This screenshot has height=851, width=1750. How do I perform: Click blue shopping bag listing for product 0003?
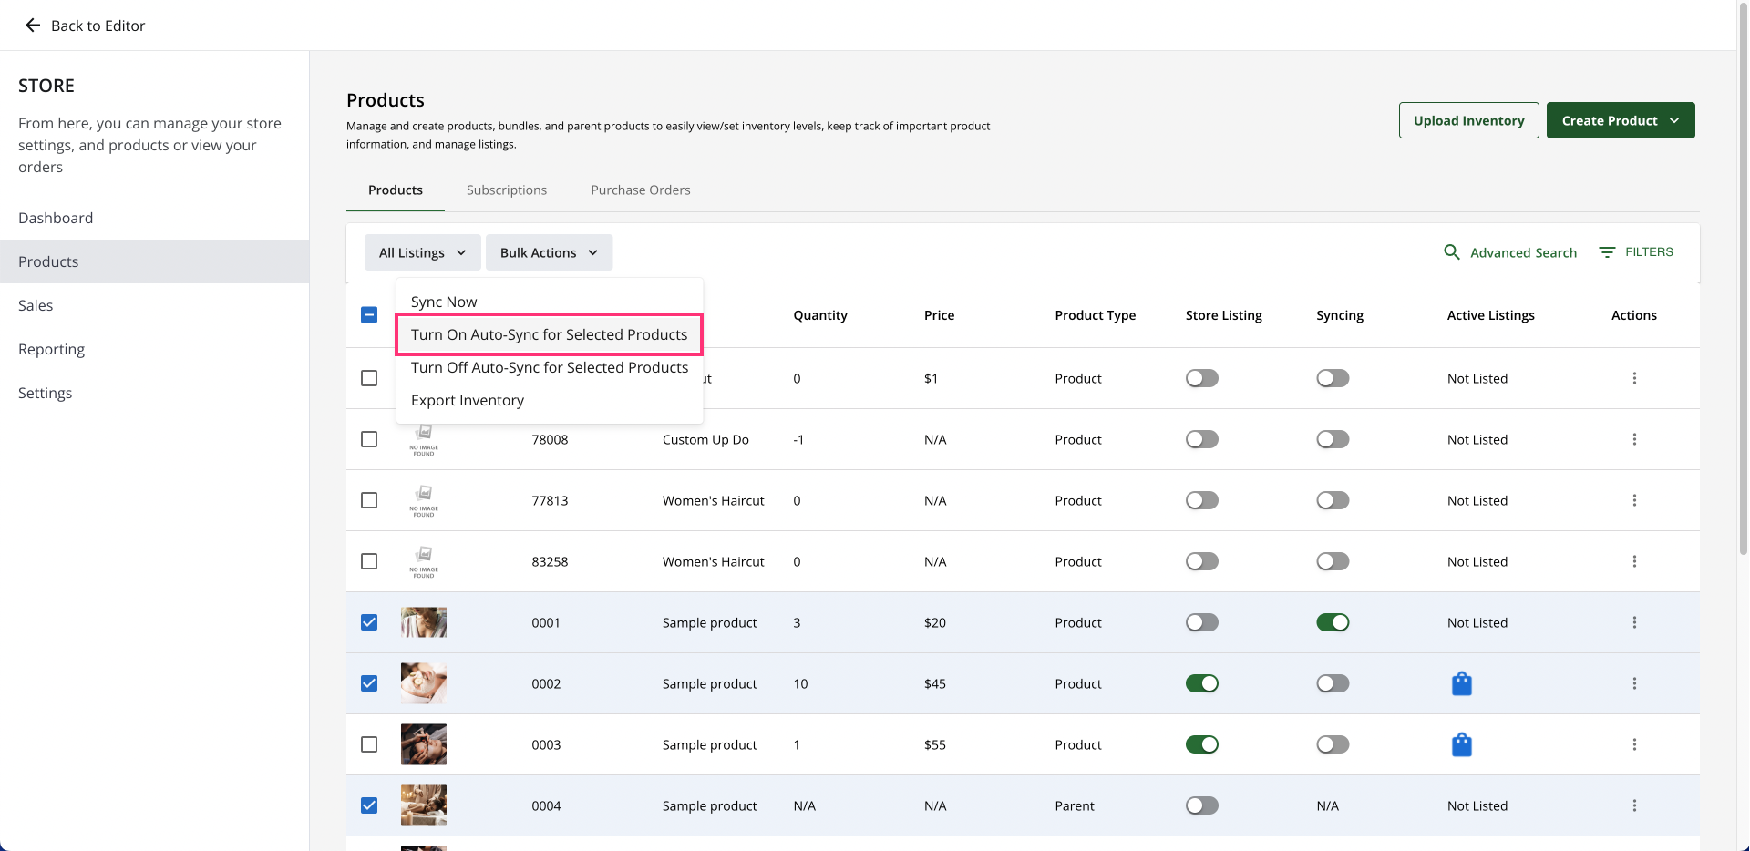pos(1461,744)
